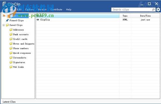
Task: Select the ClipClip clip title
Action: pyautogui.click(x=45, y=20)
